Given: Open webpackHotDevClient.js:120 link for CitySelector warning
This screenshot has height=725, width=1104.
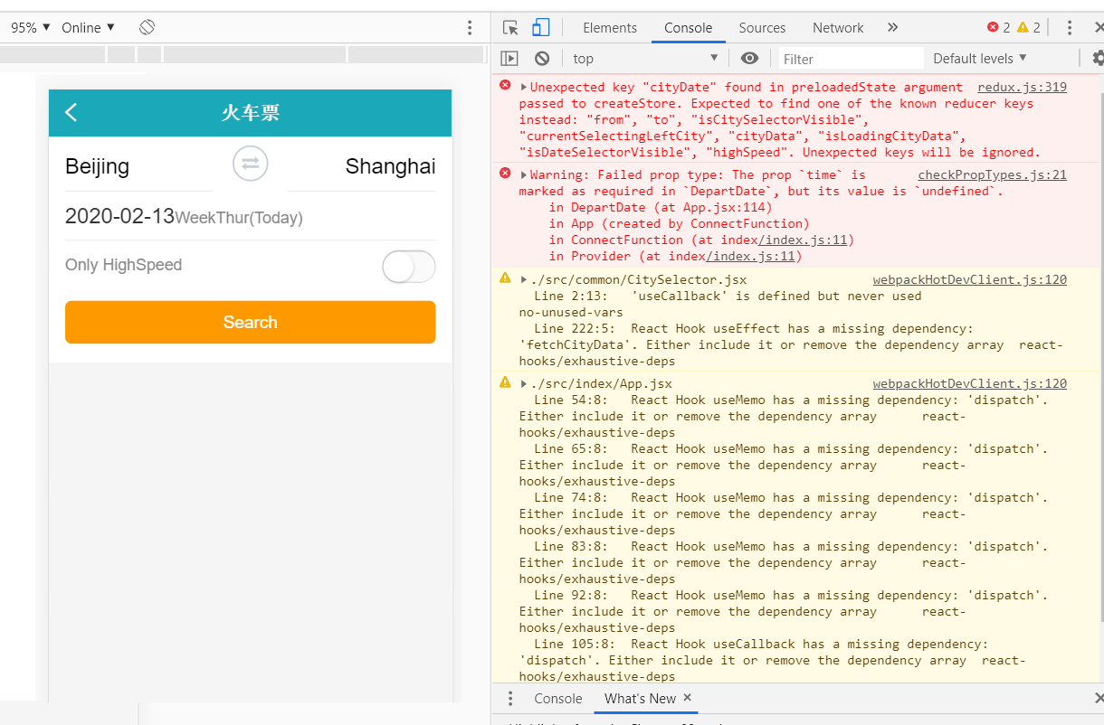Looking at the screenshot, I should tap(970, 279).
